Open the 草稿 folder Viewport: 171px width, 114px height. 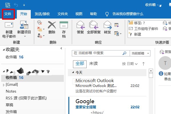click(9, 105)
